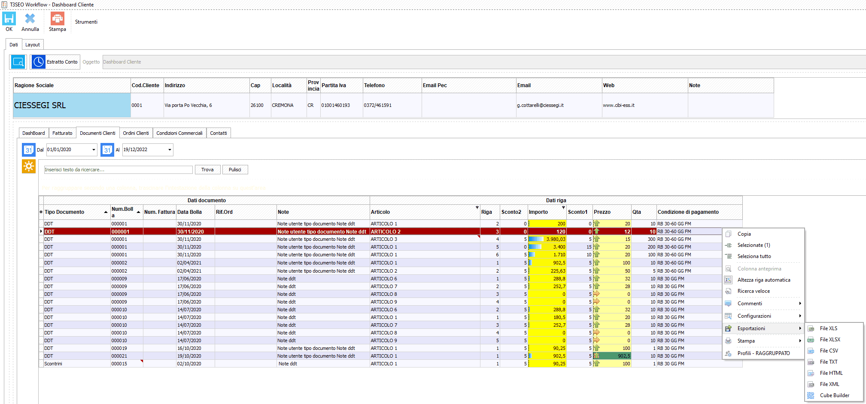The width and height of the screenshot is (866, 404).
Task: Click the File XLSX icon
Action: 811,340
